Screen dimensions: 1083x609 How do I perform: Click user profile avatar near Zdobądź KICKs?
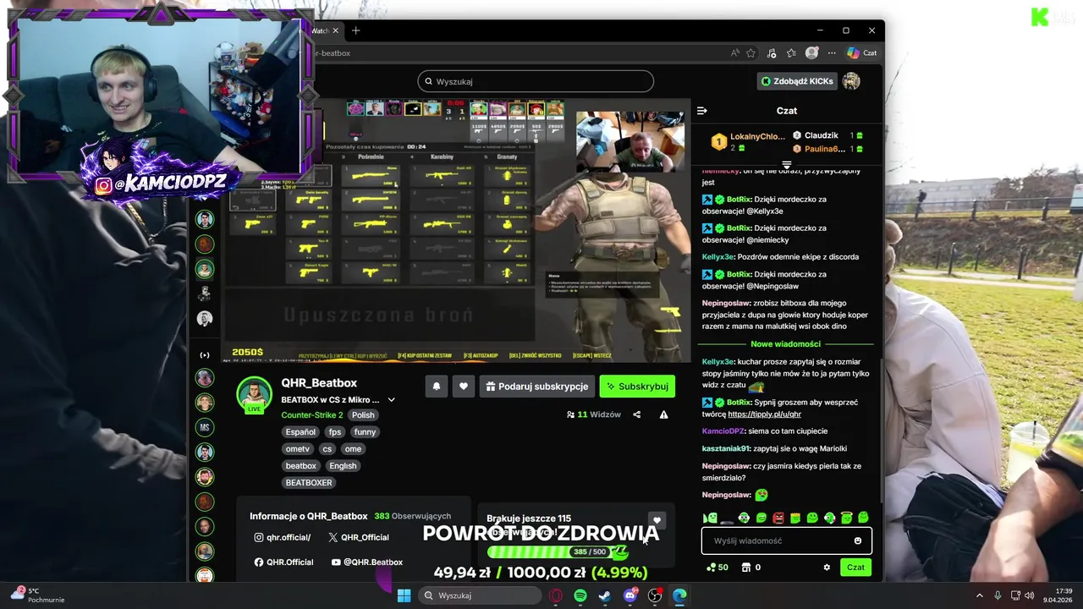click(851, 81)
